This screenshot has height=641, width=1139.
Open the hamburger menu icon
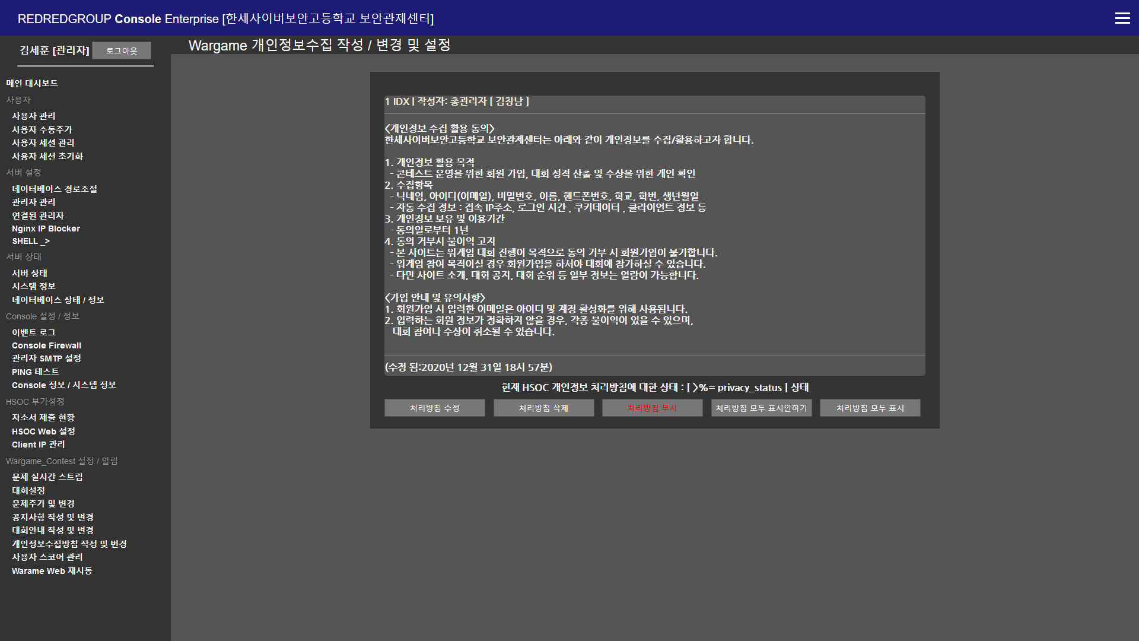tap(1122, 18)
